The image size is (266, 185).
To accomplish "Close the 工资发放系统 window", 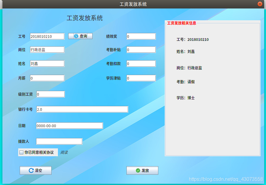I will point(260,4).
